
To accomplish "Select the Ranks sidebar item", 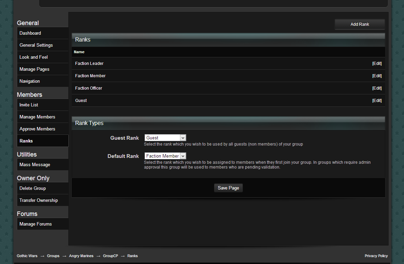I will point(43,141).
